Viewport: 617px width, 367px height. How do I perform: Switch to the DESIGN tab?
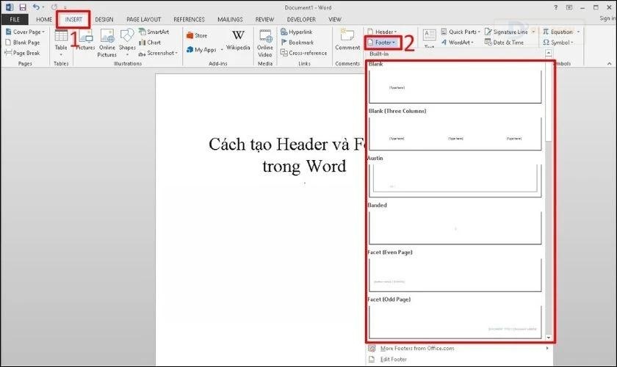104,19
